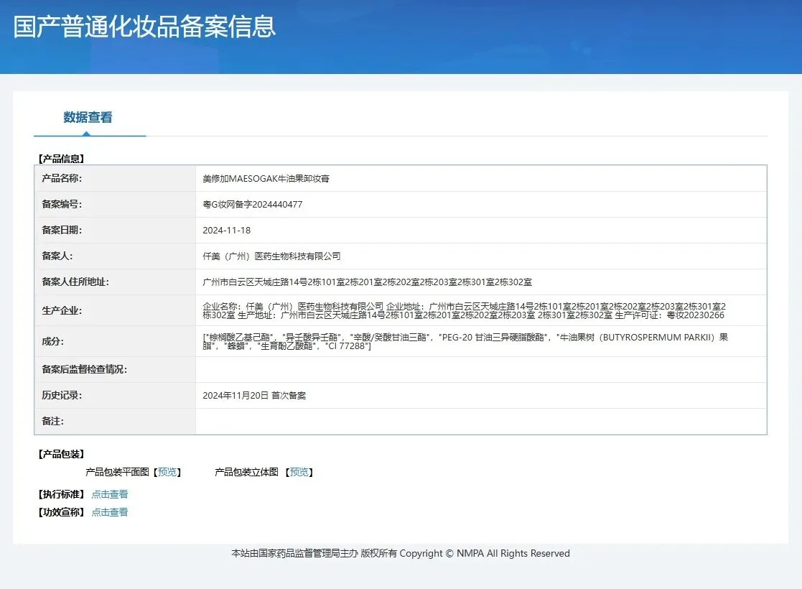This screenshot has height=589, width=802.
Task: Click the 产品包装平面图 label
Action: pyautogui.click(x=117, y=472)
